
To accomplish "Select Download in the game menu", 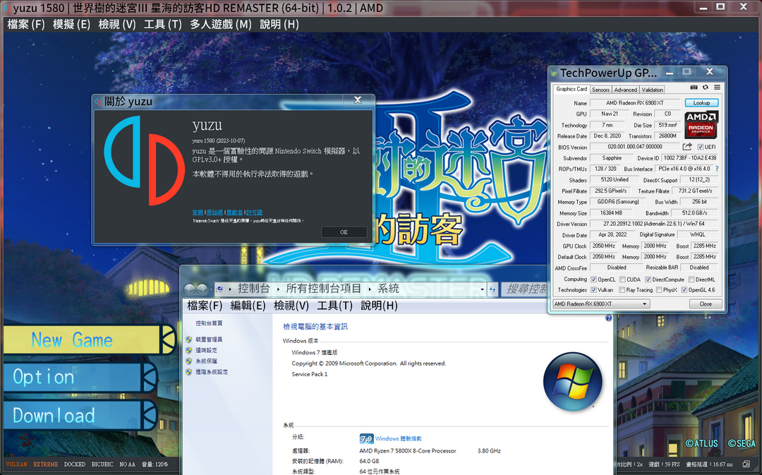I will [80, 415].
